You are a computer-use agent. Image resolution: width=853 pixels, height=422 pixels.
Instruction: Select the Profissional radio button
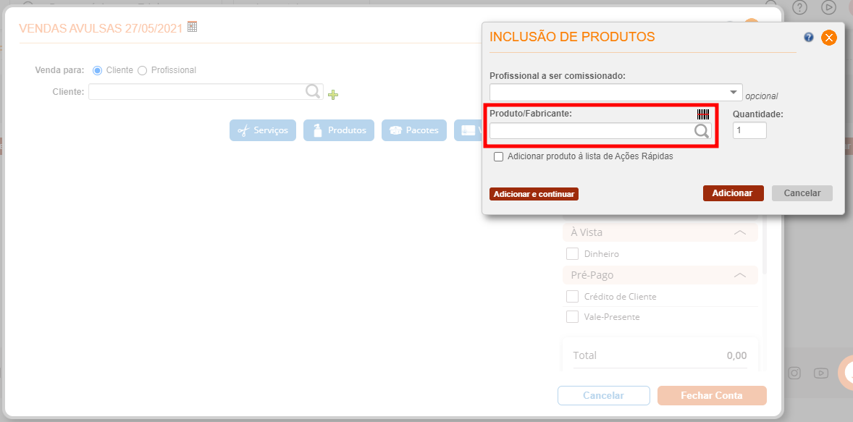point(143,71)
